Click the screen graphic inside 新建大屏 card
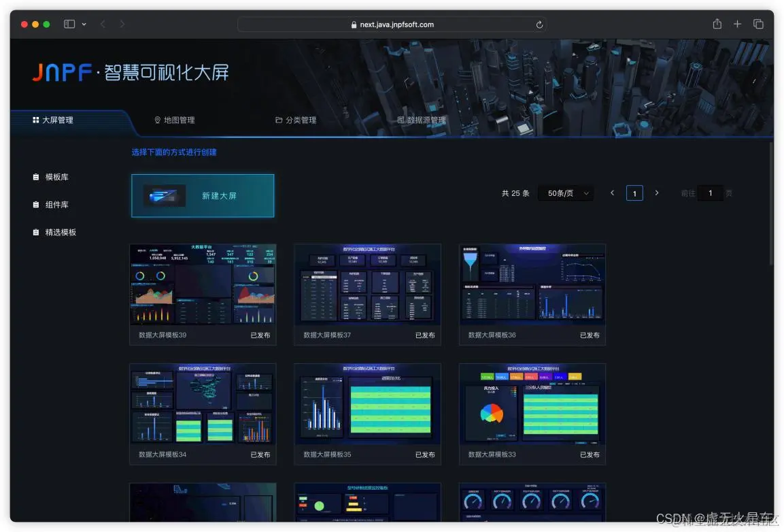Image resolution: width=784 pixels, height=532 pixels. coord(164,196)
